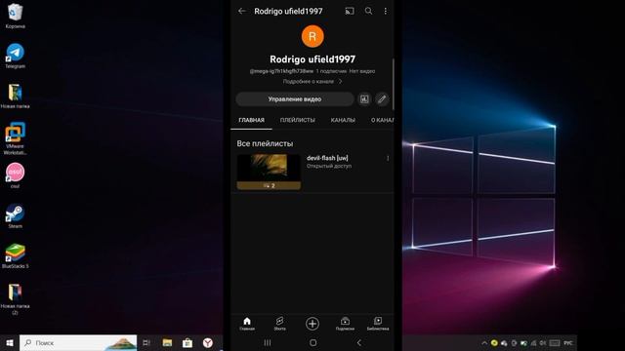Expand Подробнее о канале chevron
Image resolution: width=625 pixels, height=351 pixels.
pos(340,82)
